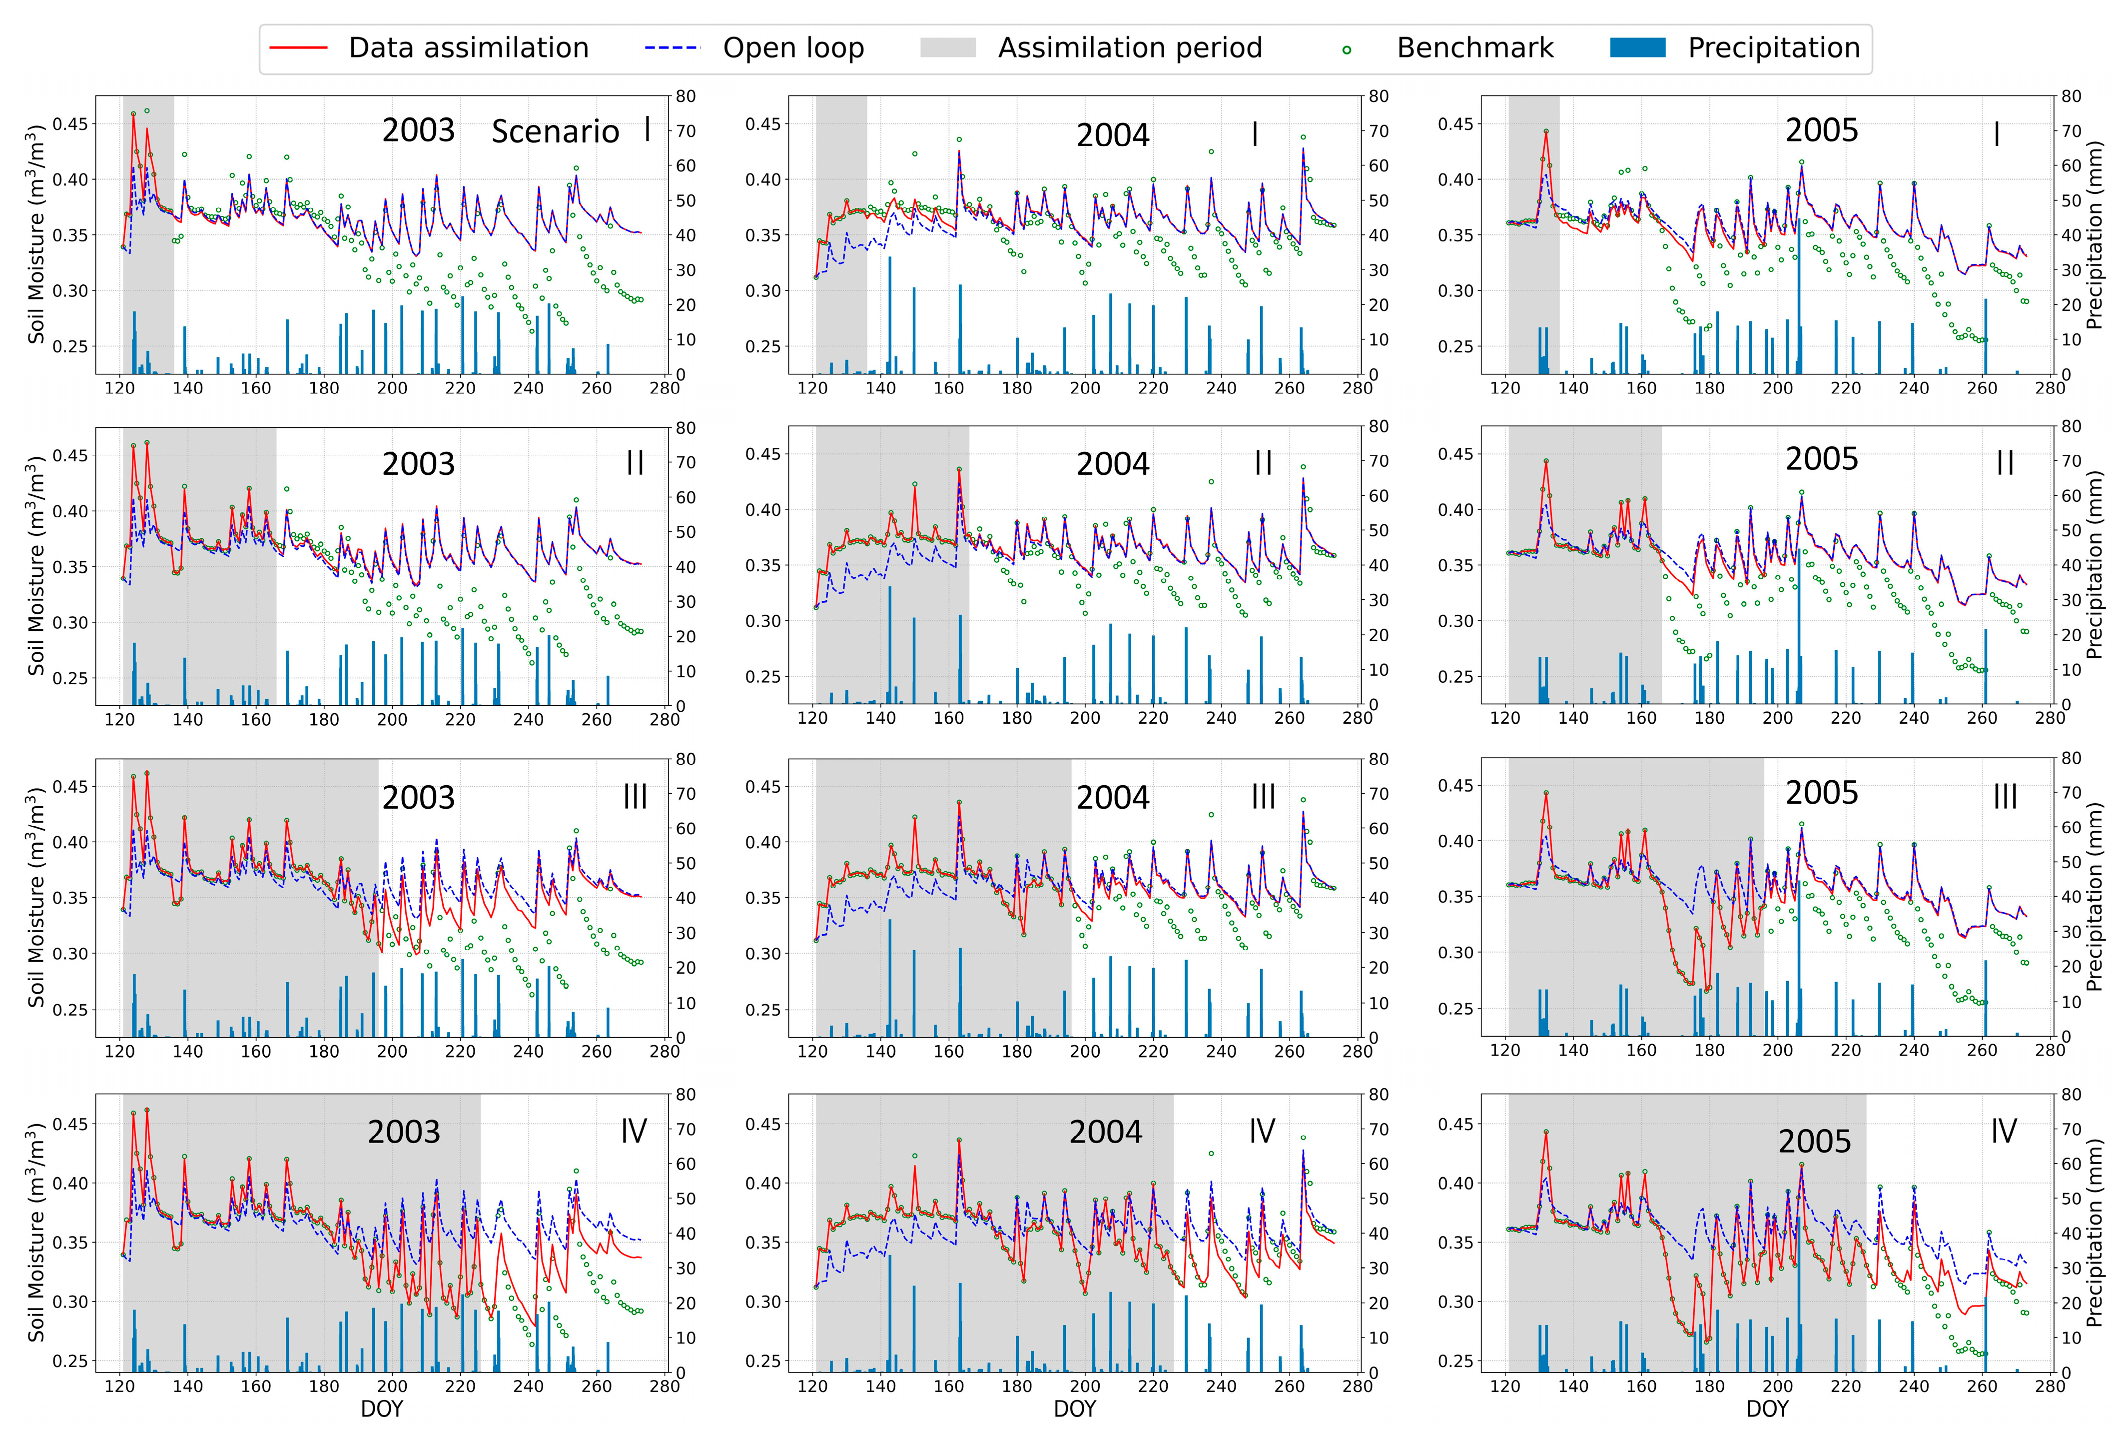
Task: Click the red Data assimilation legend line
Action: (x=298, y=48)
